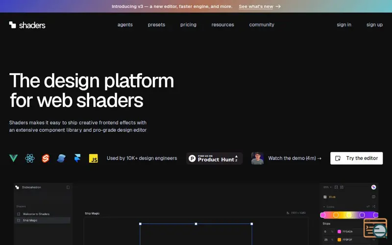The width and height of the screenshot is (392, 245).
Task: Select the pink gradient stop handle
Action: point(323,215)
